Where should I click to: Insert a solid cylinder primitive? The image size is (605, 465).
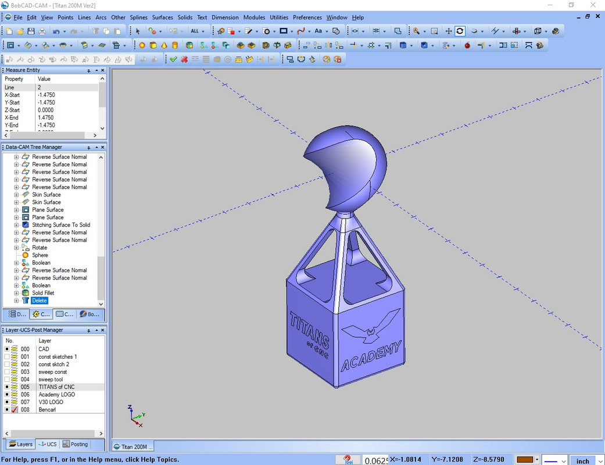(175, 45)
